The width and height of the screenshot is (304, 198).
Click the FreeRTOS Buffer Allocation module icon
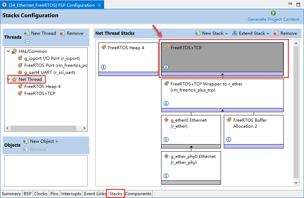(x=229, y=120)
